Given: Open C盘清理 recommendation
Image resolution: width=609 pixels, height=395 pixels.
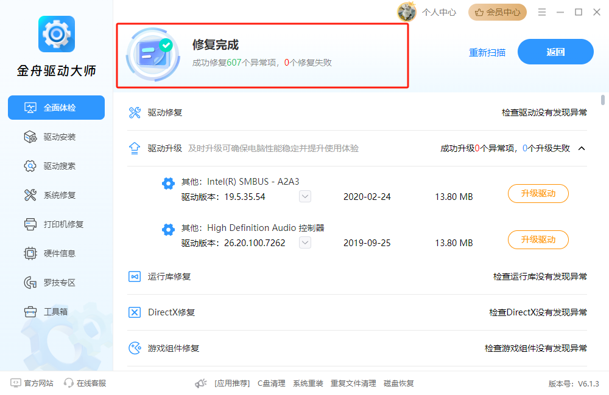Looking at the screenshot, I should pos(272,383).
